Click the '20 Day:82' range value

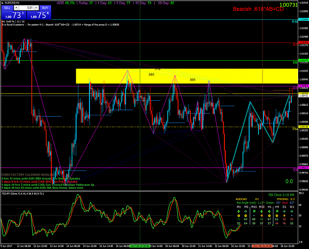[x=166, y=3]
